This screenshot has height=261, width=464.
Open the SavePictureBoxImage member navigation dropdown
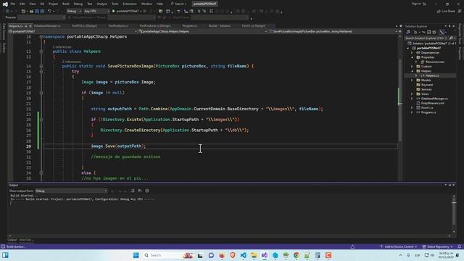[x=333, y=31]
